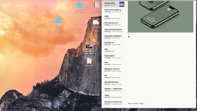The image size is (197, 111).
Task: Open the desktop folder ending in 'Master'
Action: click(x=58, y=21)
